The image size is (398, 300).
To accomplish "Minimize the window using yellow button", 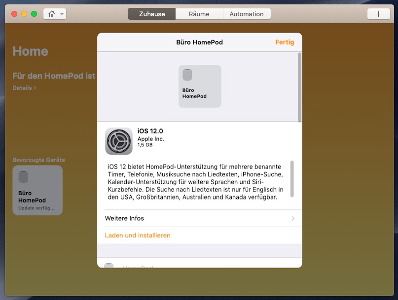I will pos(24,14).
